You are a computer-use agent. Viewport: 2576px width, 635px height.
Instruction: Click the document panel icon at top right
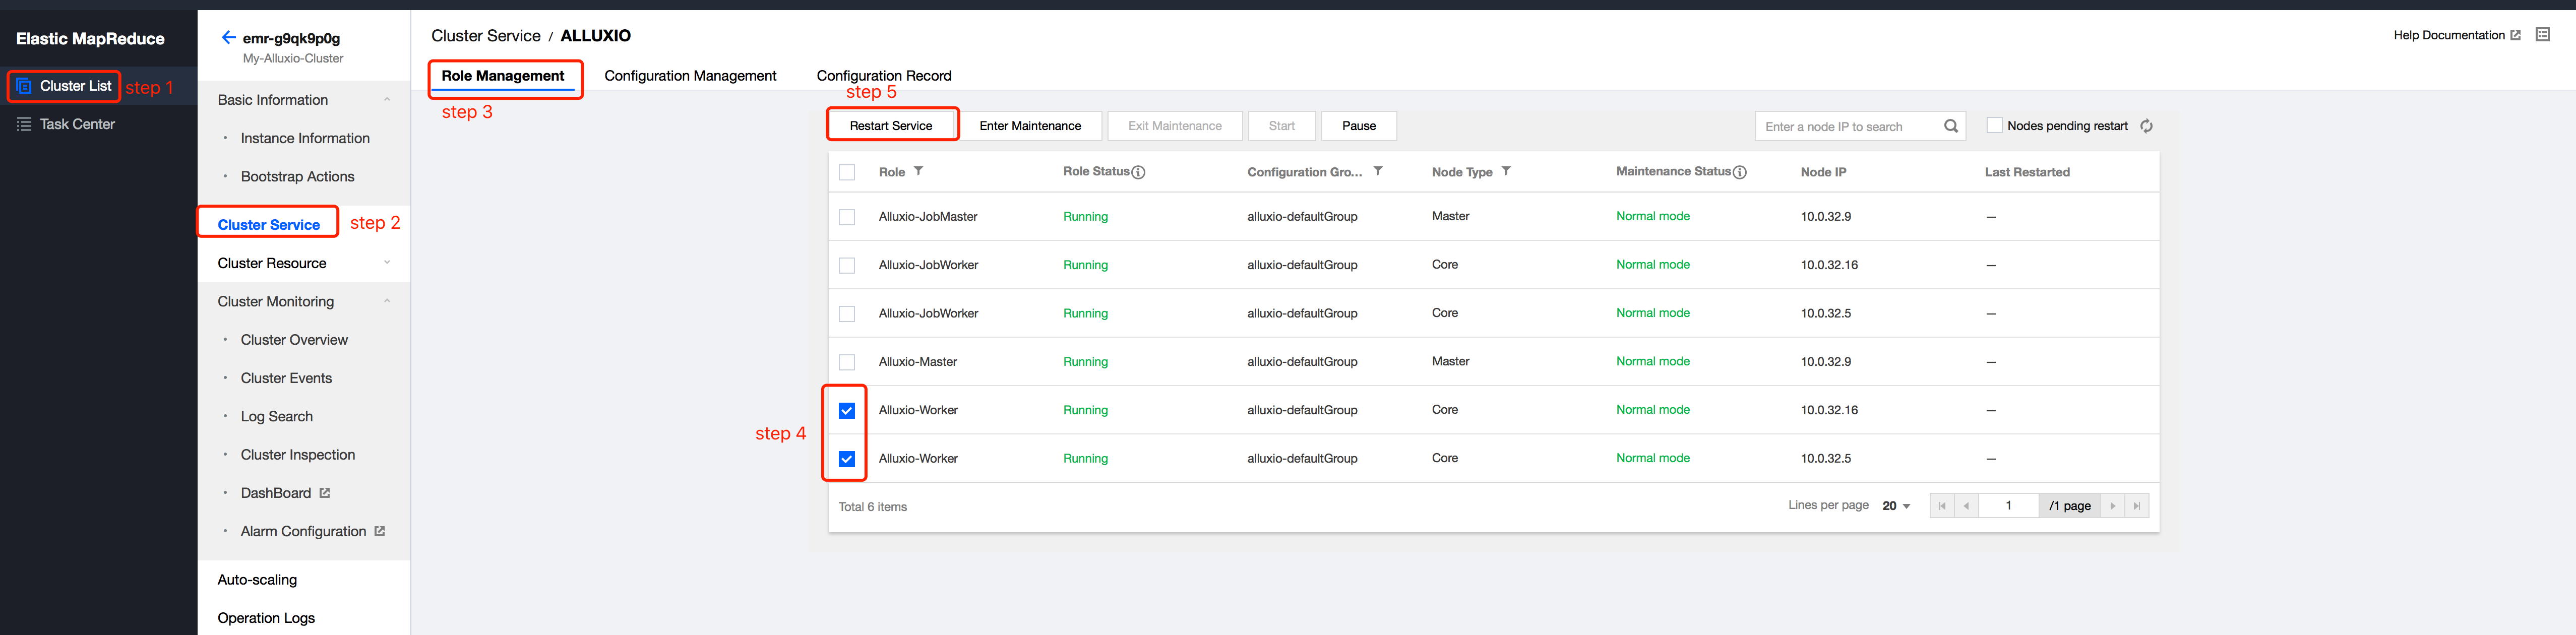[2543, 35]
